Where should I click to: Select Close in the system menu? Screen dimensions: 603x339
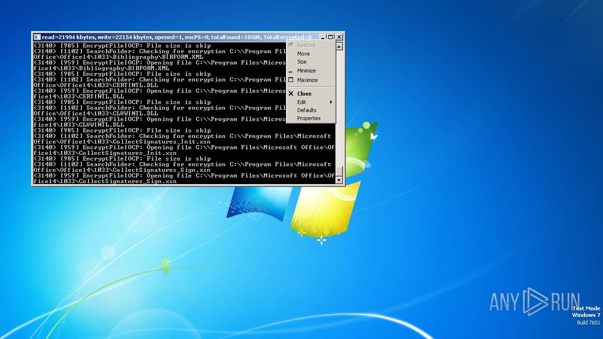(x=311, y=94)
